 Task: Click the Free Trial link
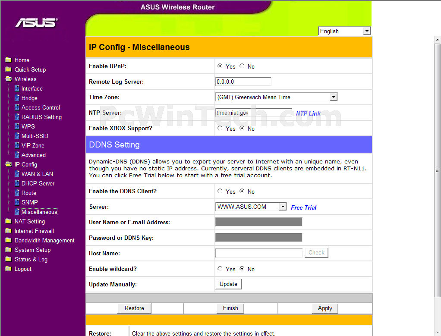click(x=303, y=207)
